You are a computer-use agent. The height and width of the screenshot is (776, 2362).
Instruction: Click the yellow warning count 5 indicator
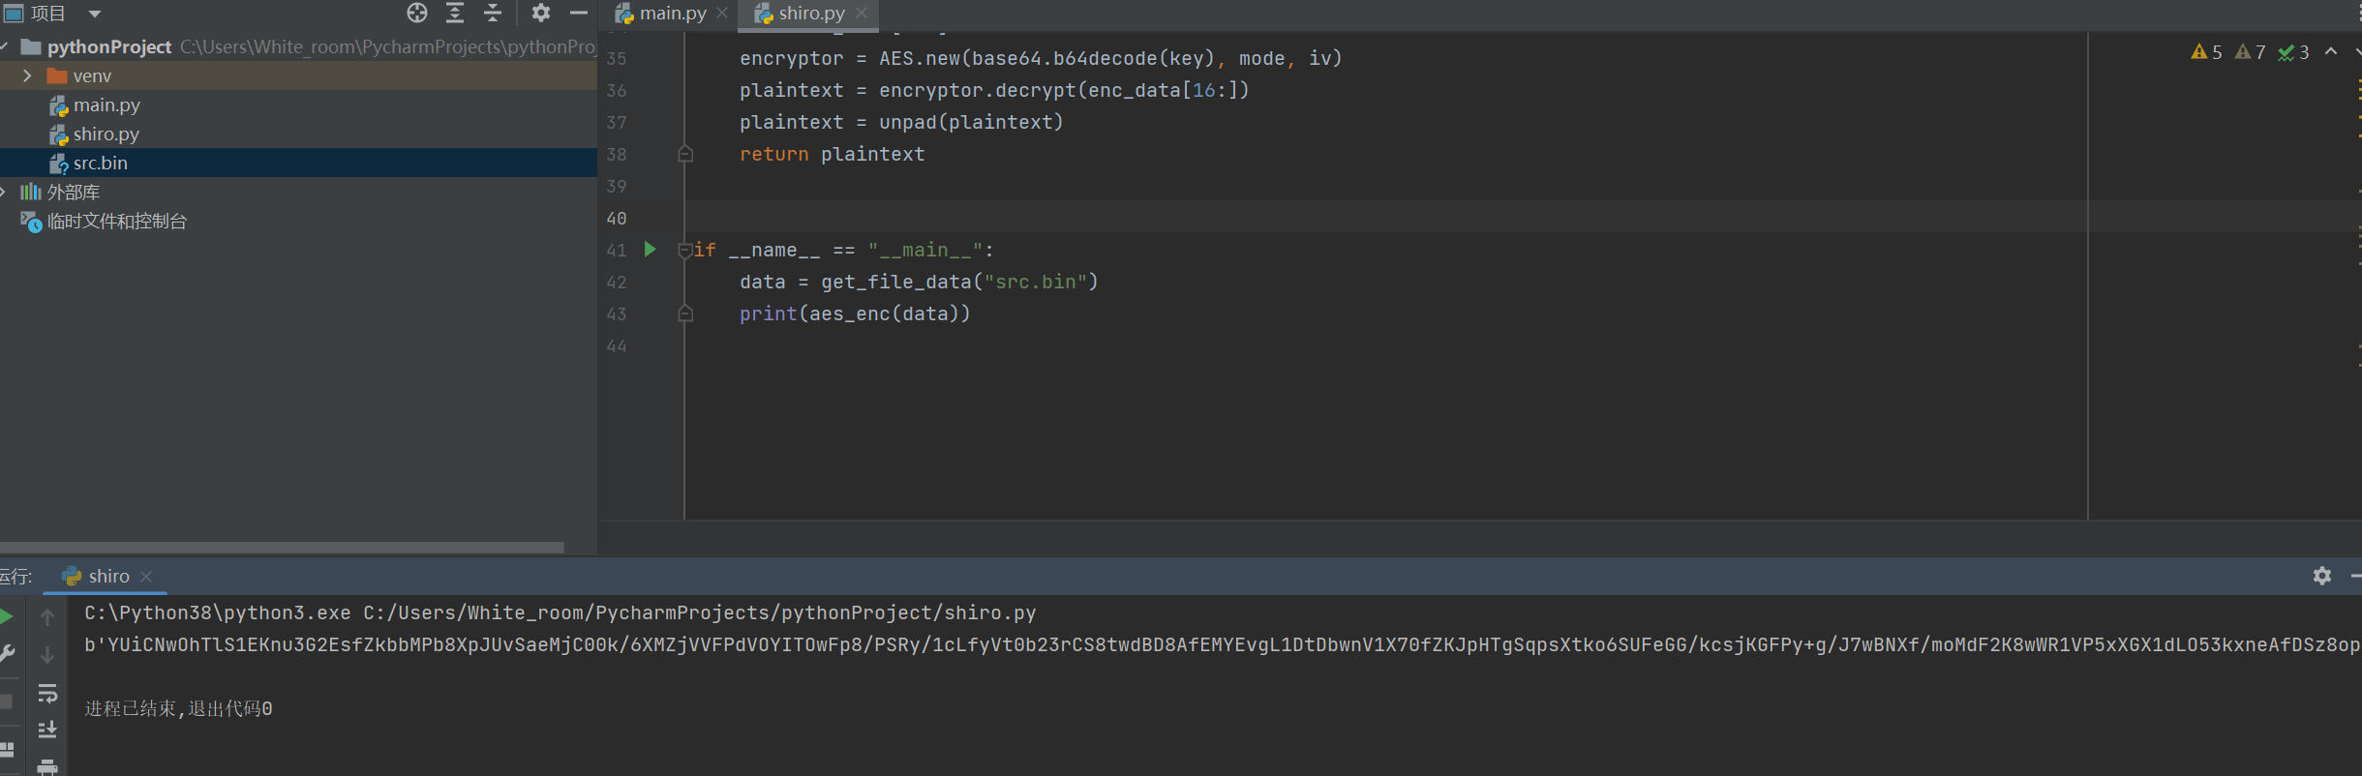pos(2207,52)
